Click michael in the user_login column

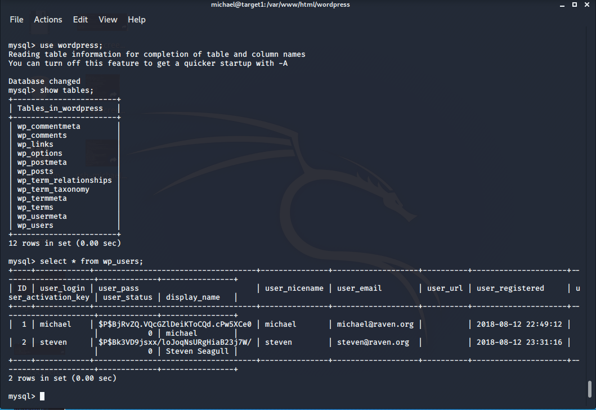(x=56, y=324)
